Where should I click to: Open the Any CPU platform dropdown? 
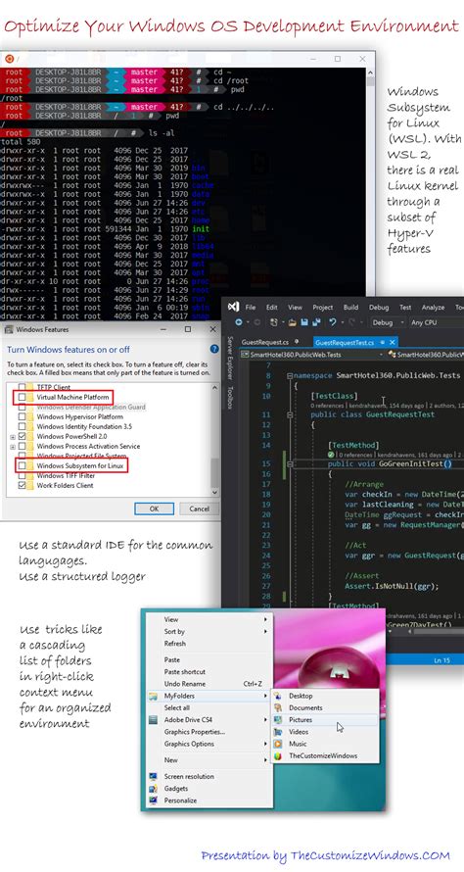click(x=437, y=322)
